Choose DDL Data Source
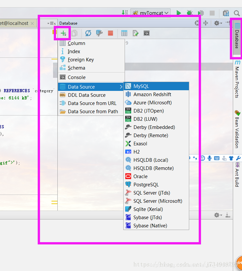This screenshot has width=242, height=271. click(x=91, y=95)
